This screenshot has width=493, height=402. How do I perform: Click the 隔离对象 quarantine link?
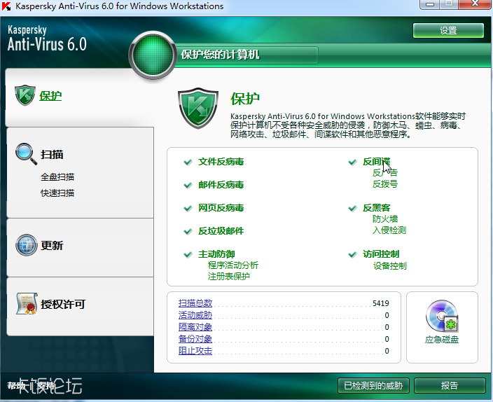click(x=195, y=327)
